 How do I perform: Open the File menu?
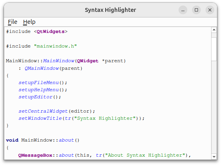[12, 22]
